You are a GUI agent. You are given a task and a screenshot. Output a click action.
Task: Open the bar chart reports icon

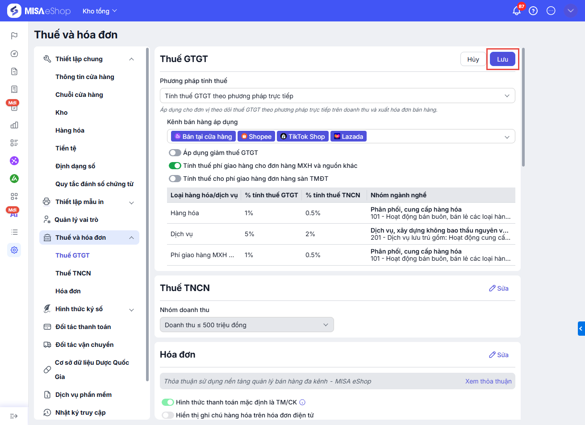click(14, 125)
